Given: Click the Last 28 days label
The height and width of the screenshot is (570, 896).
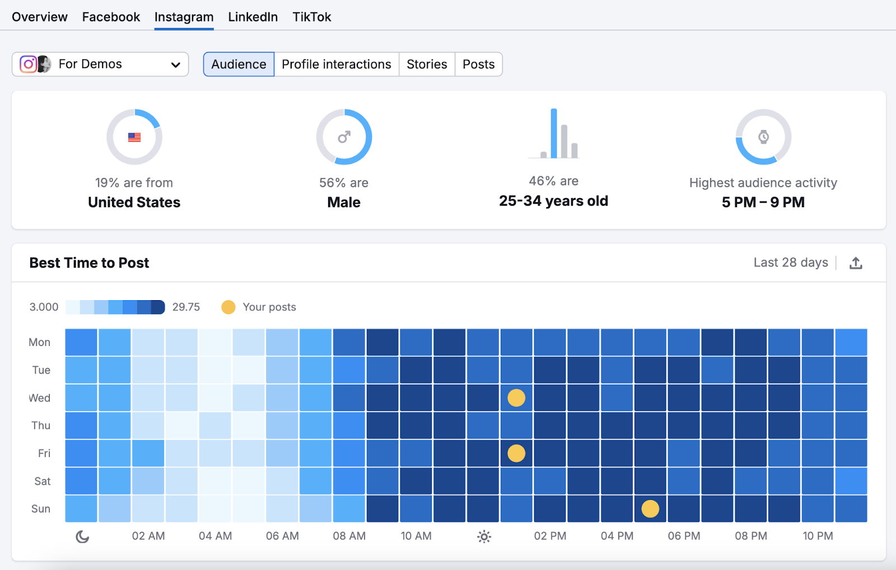Looking at the screenshot, I should pos(791,263).
